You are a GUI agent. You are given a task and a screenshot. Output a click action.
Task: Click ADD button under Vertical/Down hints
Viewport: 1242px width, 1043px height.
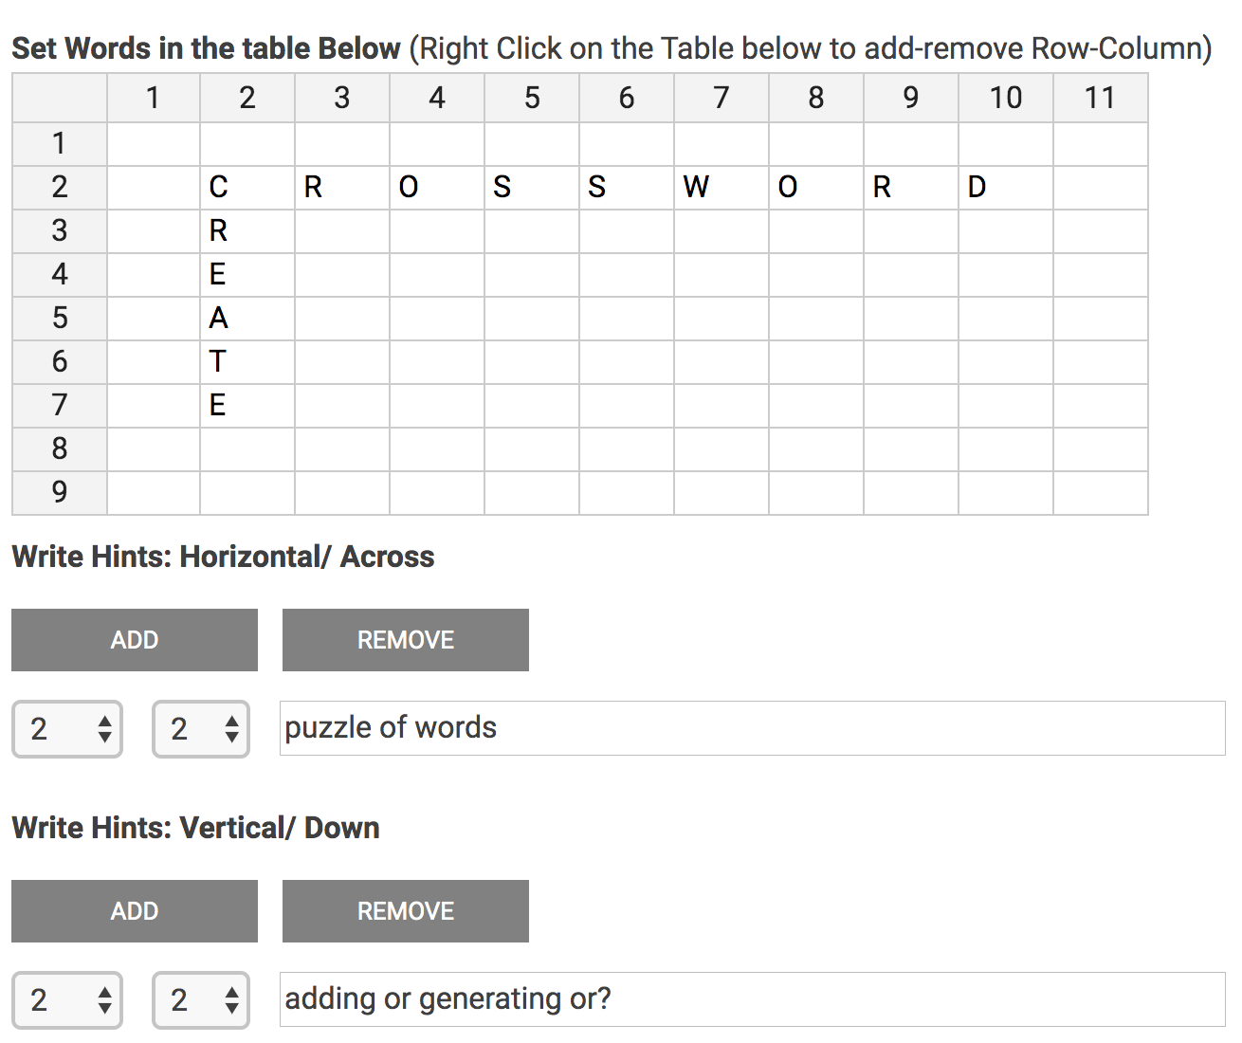point(135,911)
